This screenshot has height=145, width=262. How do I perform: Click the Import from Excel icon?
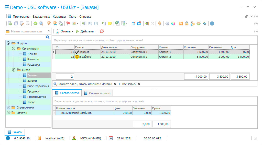point(123,23)
